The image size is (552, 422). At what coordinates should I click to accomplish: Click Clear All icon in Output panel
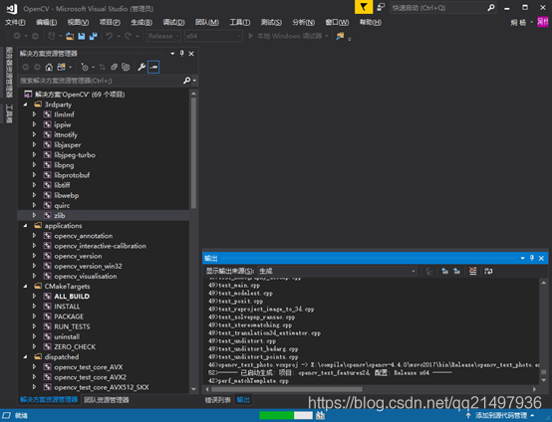(472, 271)
